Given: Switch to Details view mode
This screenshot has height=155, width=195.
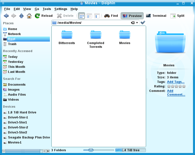Looking at the screenshot, I should pyautogui.click(x=89, y=16).
